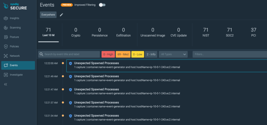Screen dimensions: 267x125
Task: Open the 12:21:47 AM Unexpected Spawned Processes event
Action: coord(167,91)
